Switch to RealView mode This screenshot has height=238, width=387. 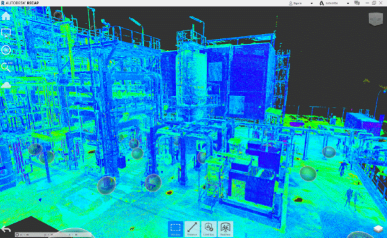click(x=225, y=229)
